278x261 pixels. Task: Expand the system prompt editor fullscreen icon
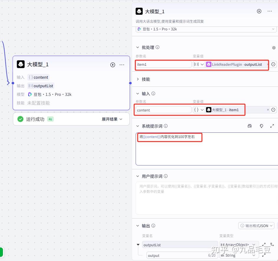[272, 126]
